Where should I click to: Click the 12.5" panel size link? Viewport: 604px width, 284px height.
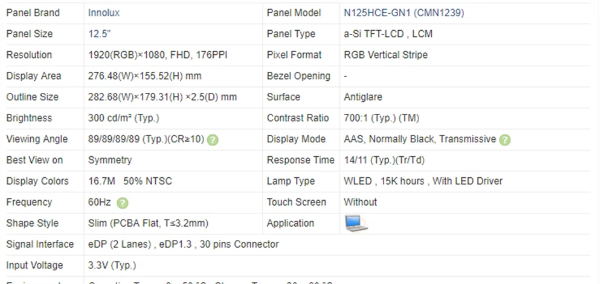(x=100, y=34)
